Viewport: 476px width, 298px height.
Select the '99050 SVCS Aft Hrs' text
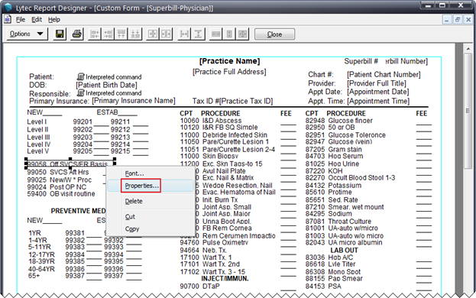[58, 172]
